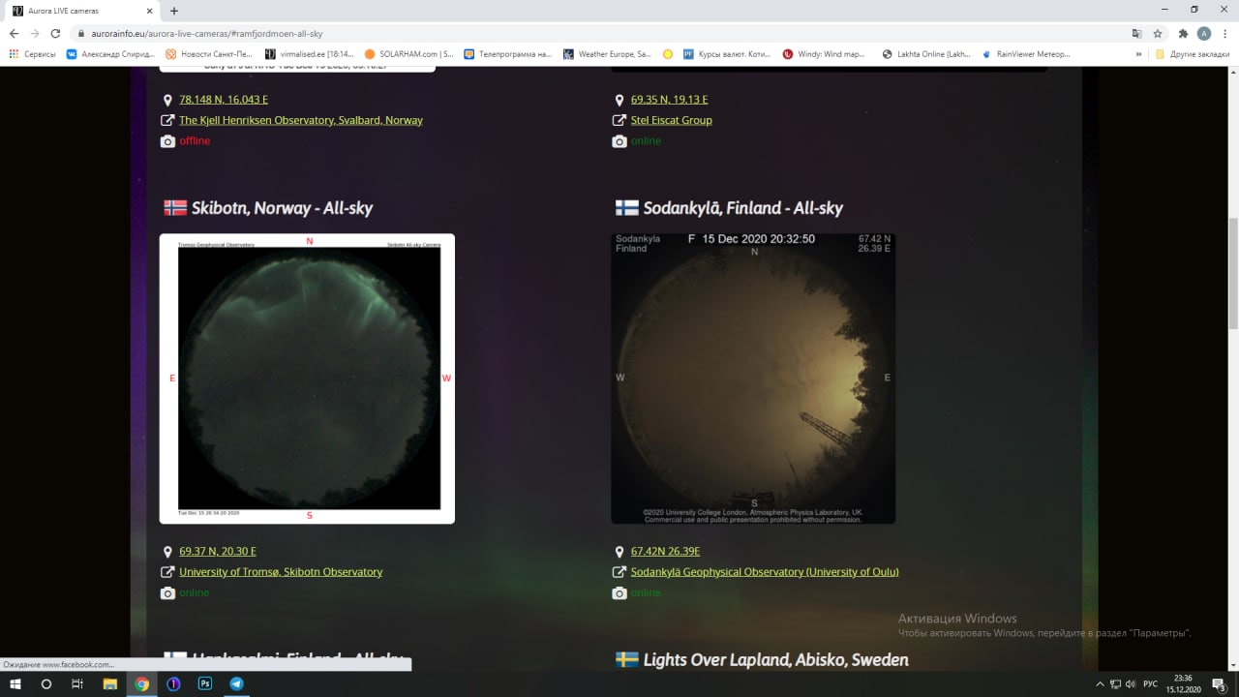Open the 69.37 N, 20.30 E coordinates link
This screenshot has width=1239, height=697.
click(218, 552)
